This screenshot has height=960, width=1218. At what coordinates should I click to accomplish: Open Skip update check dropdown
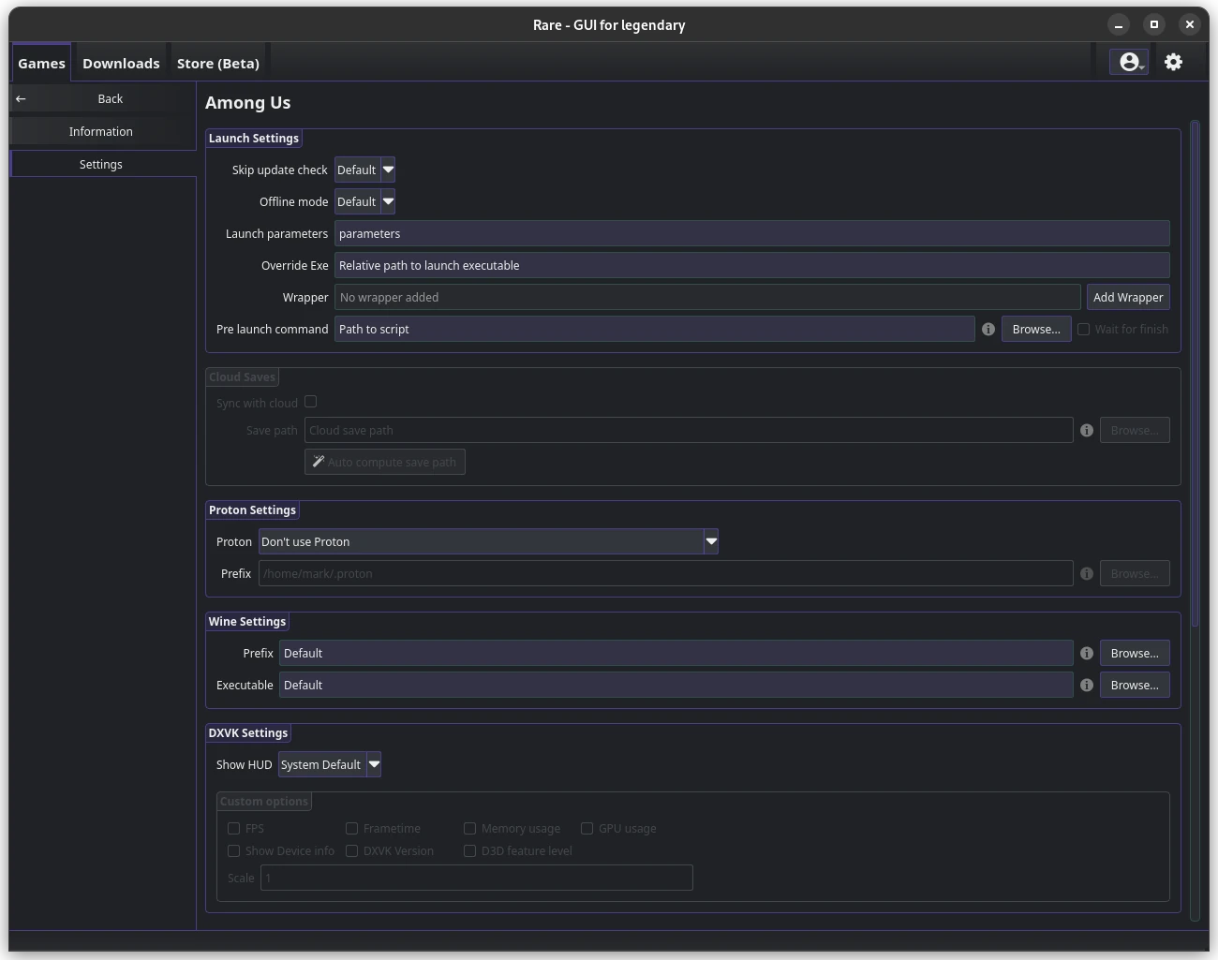[x=364, y=170]
